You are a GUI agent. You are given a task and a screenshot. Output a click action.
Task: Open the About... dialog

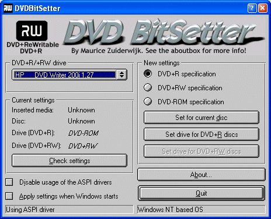coord(201,175)
